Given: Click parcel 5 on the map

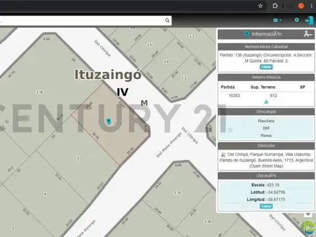Looking at the screenshot, I should pos(13,228).
